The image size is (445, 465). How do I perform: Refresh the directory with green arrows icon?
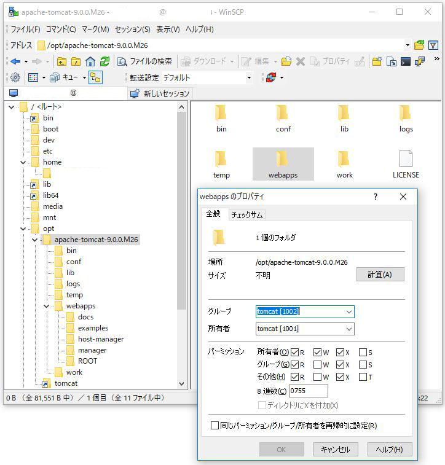pos(104,61)
